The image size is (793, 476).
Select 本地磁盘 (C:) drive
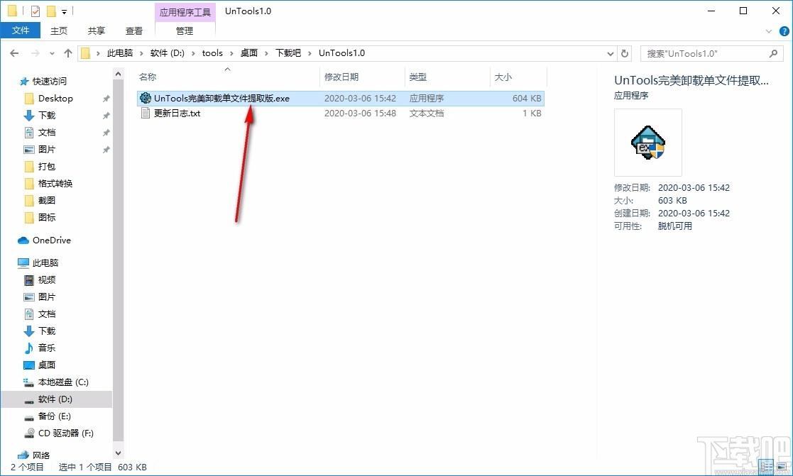coord(63,382)
